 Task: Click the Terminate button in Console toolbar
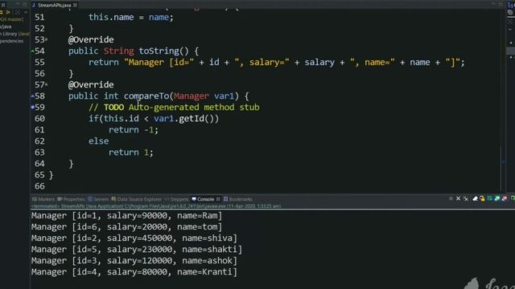(451, 198)
